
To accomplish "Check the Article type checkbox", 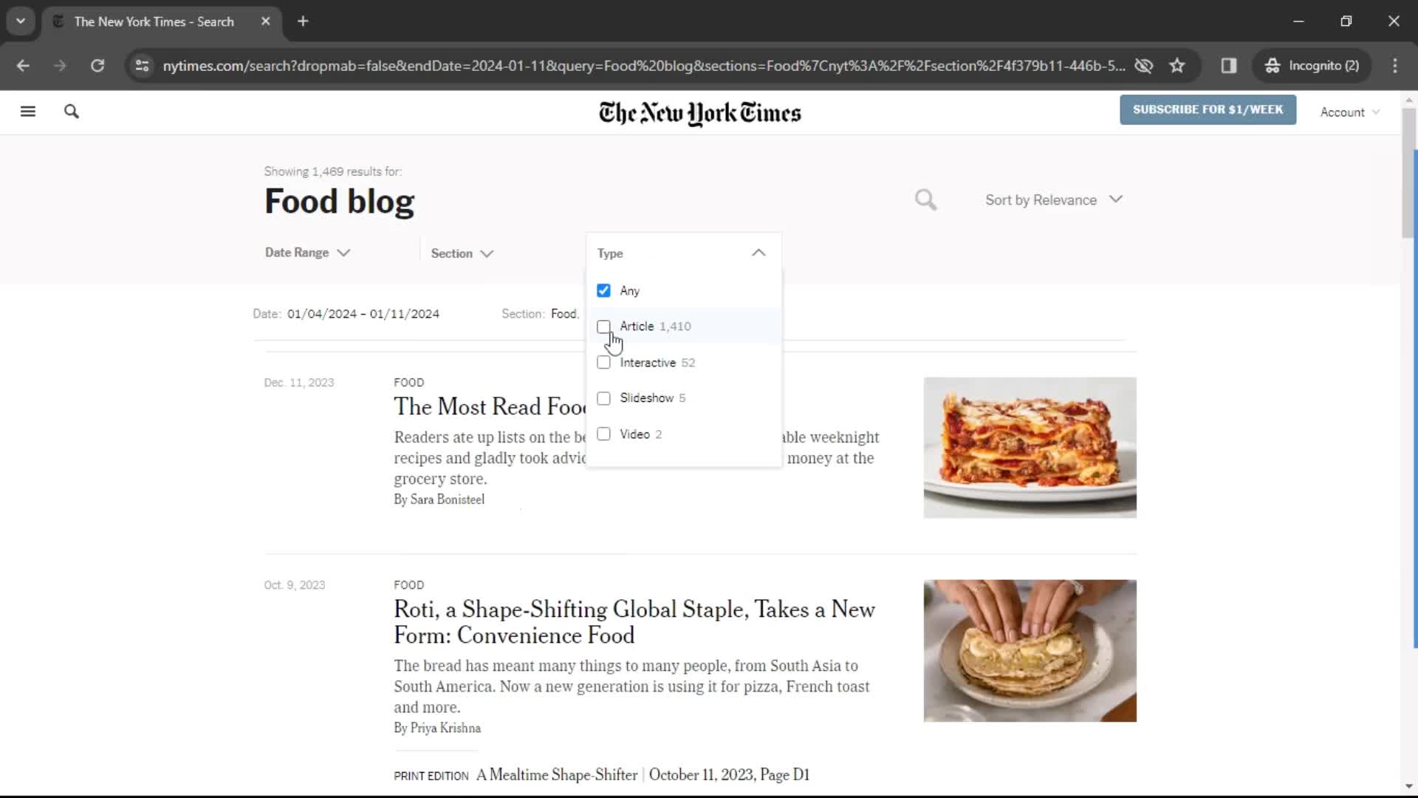I will pyautogui.click(x=603, y=327).
